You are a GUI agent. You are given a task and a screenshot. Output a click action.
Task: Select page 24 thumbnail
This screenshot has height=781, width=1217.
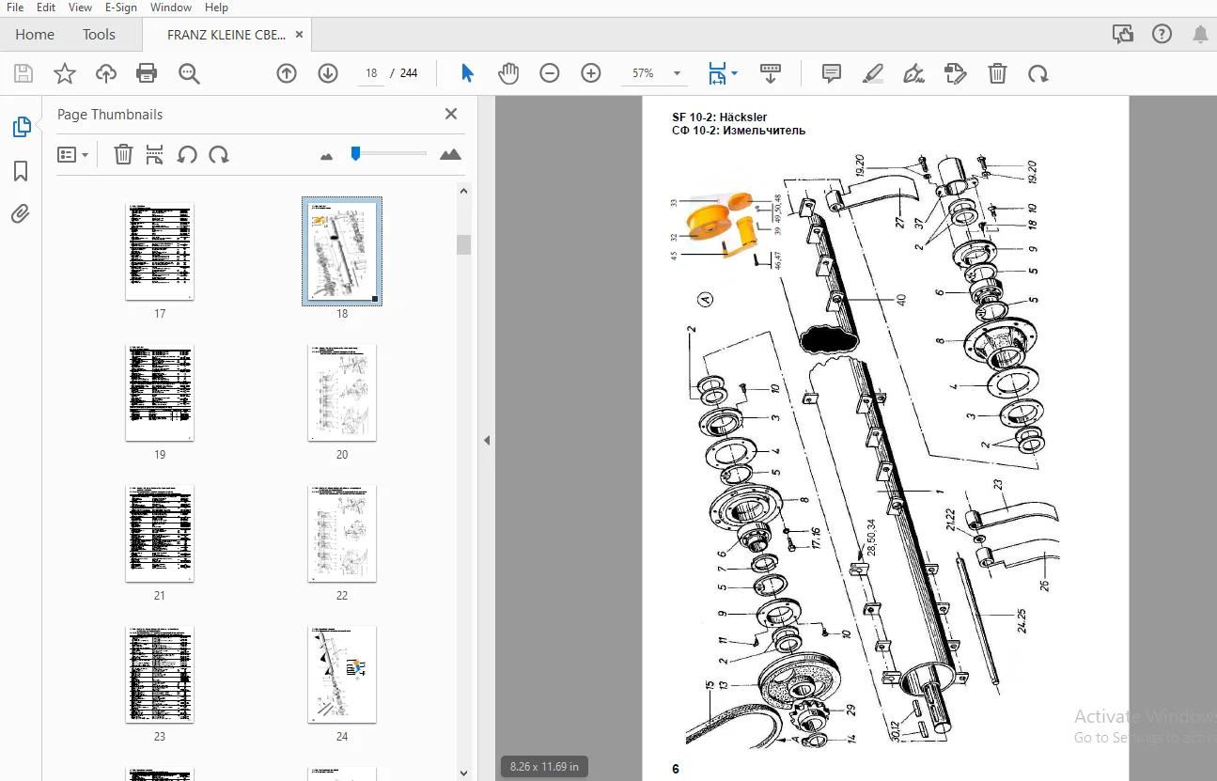(x=342, y=675)
